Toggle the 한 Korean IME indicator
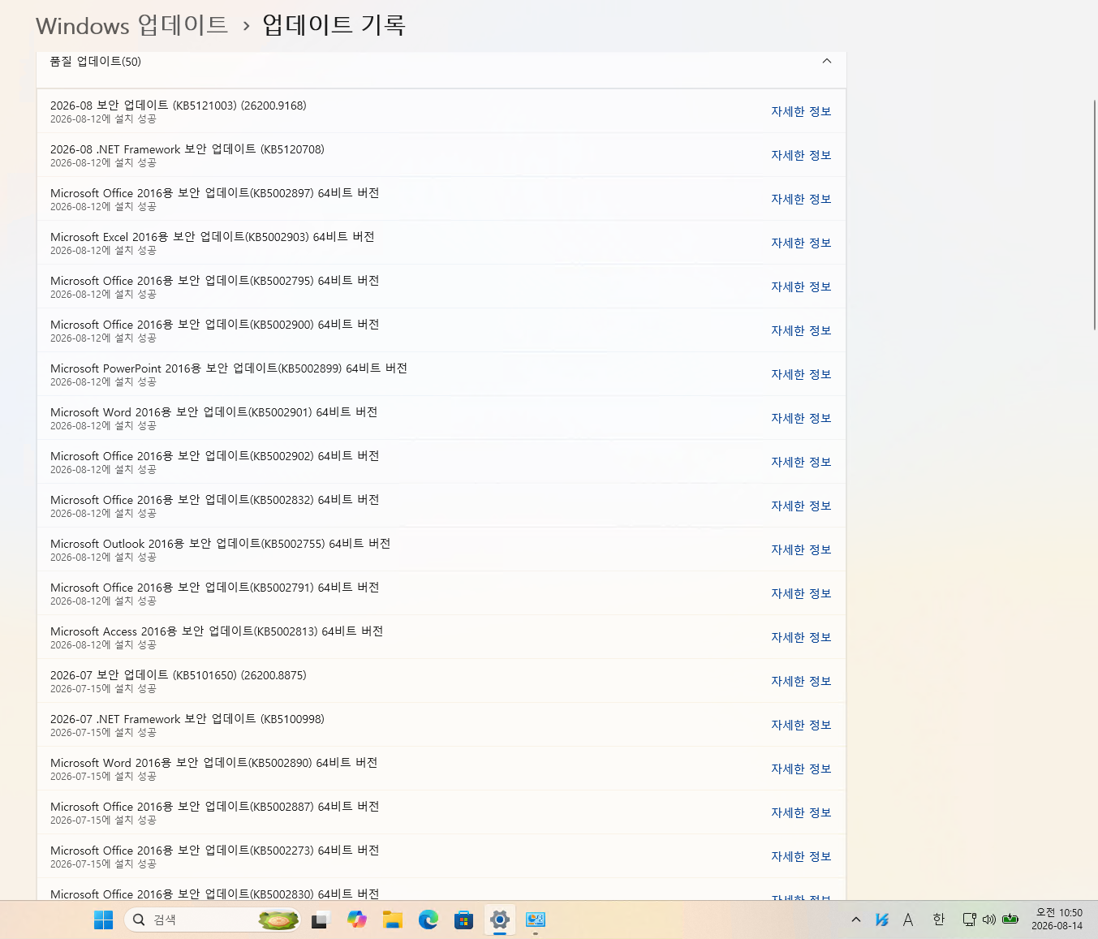The image size is (1098, 939). tap(939, 920)
